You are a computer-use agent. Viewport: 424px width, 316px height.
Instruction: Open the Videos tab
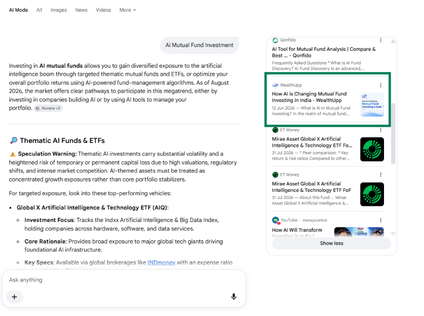[x=103, y=10]
